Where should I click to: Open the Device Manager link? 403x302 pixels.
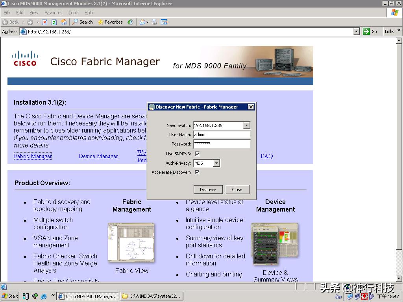point(98,156)
